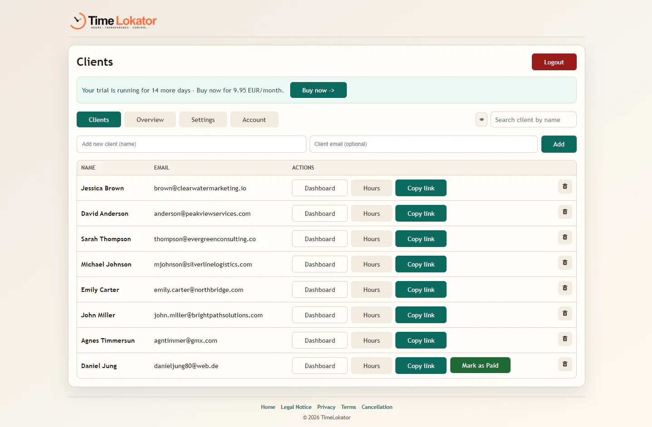Open Agnes Timmersun's Dashboard
Image resolution: width=652 pixels, height=427 pixels.
click(x=320, y=340)
